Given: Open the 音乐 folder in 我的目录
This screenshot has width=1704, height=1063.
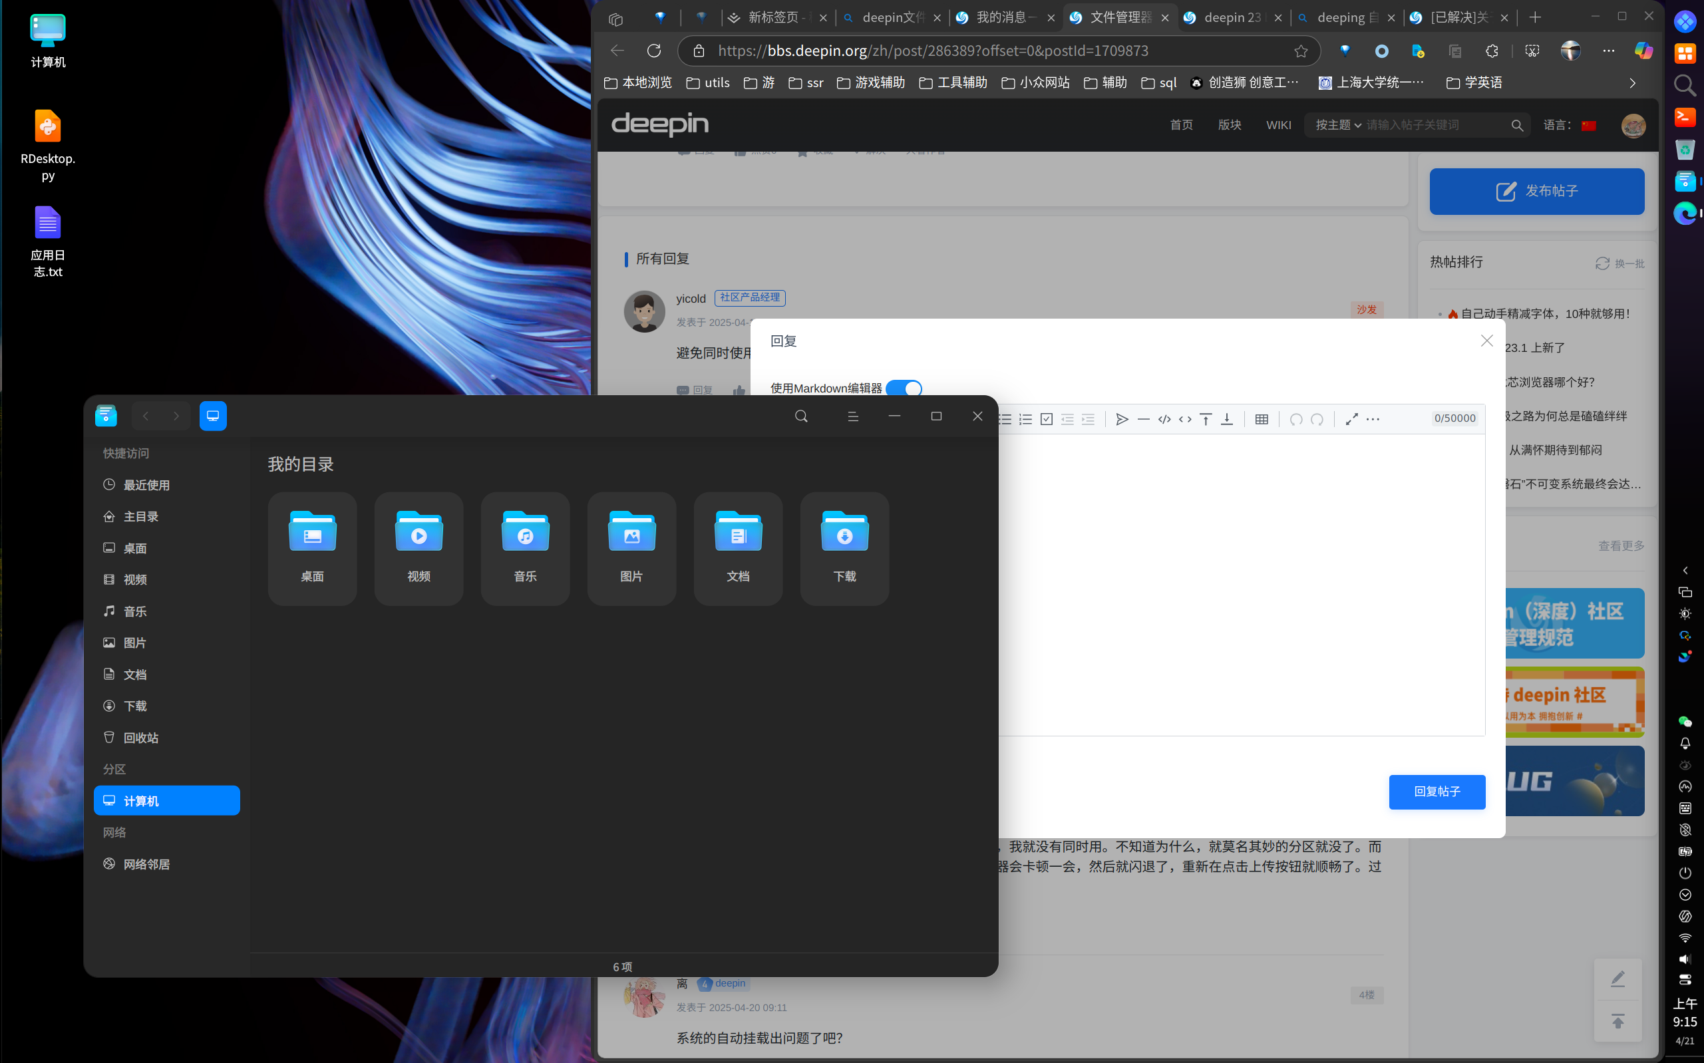Looking at the screenshot, I should pyautogui.click(x=526, y=547).
